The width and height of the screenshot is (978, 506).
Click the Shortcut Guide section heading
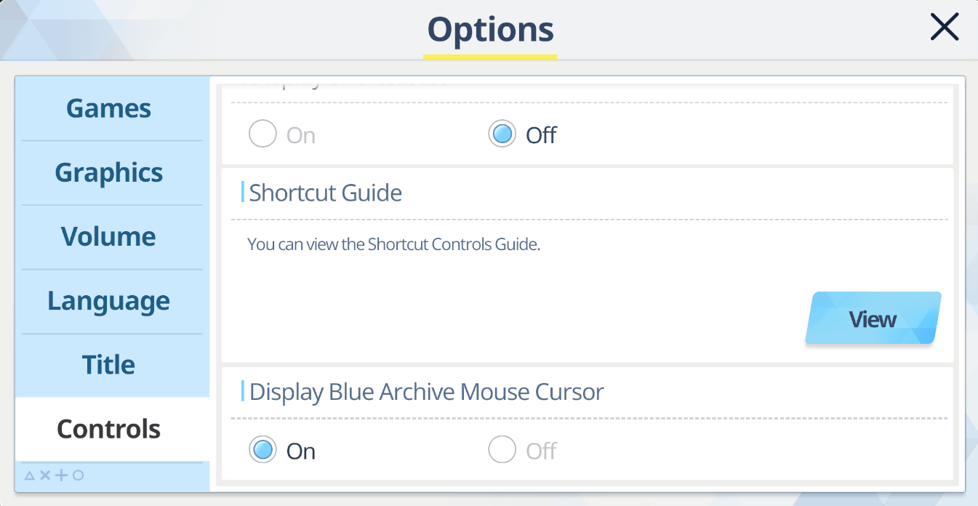tap(325, 193)
